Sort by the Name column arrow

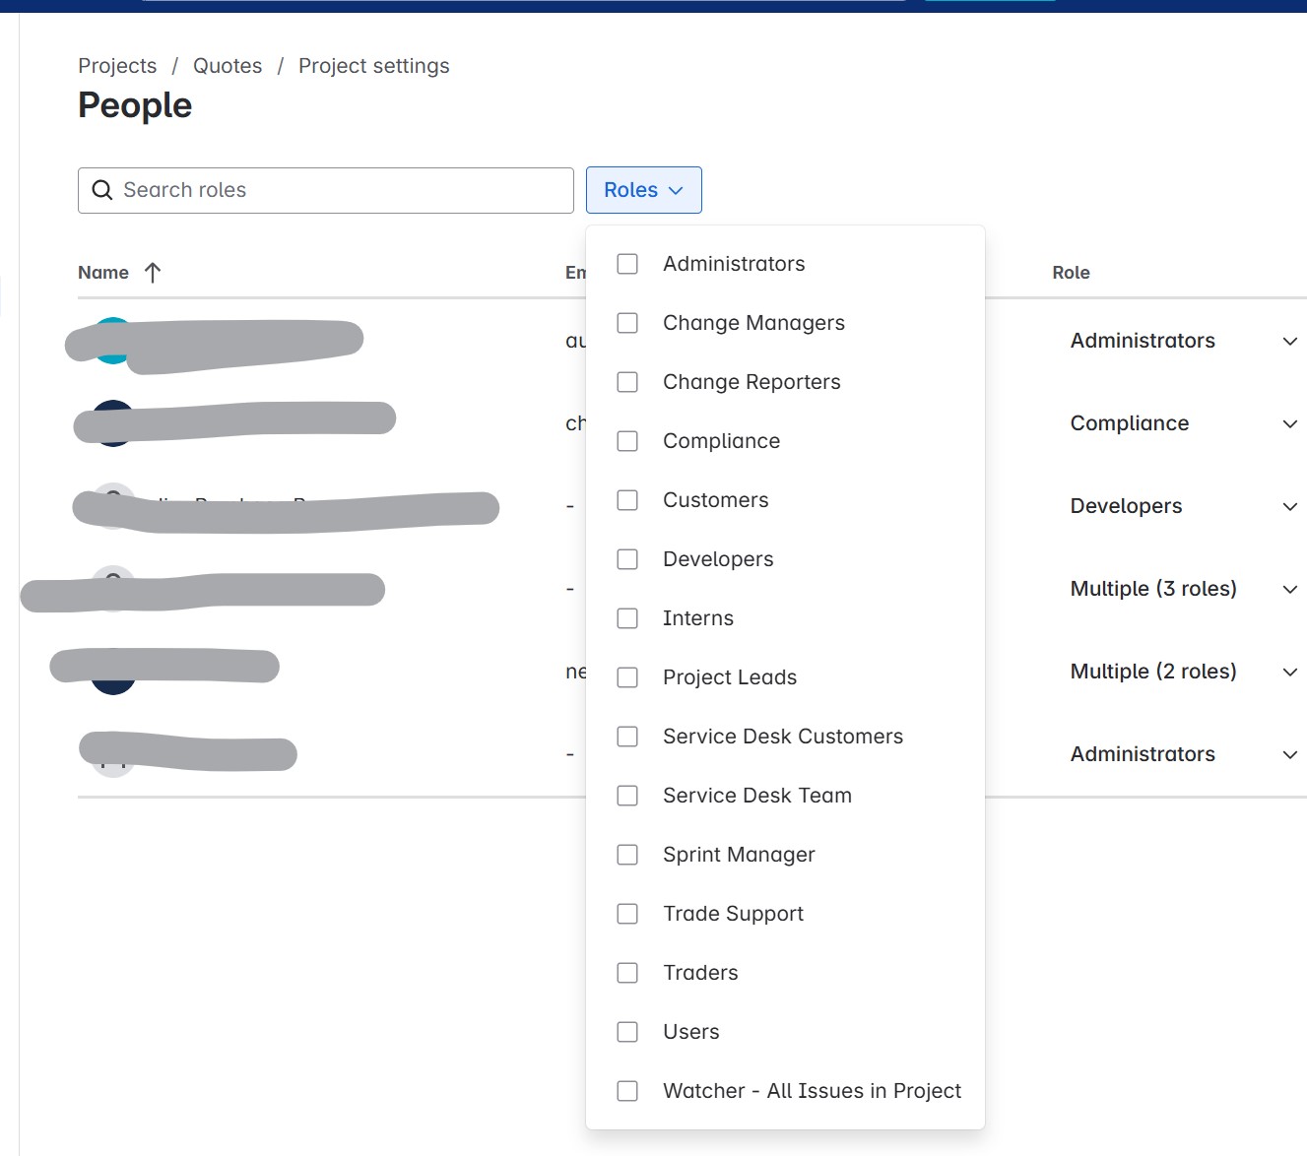pos(152,273)
